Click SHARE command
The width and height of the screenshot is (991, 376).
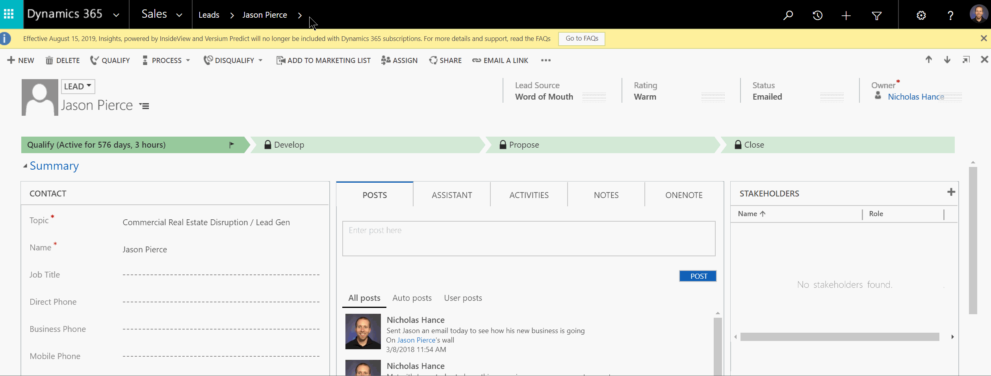pos(445,60)
